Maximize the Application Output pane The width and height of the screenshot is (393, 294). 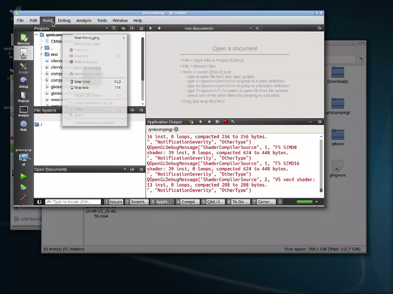(x=320, y=122)
